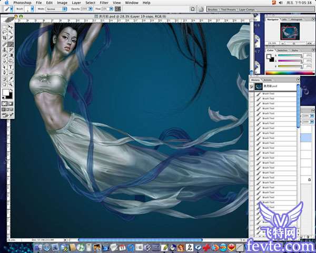Select the Slice tool
This screenshot has width=316, height=253.
pos(11,38)
